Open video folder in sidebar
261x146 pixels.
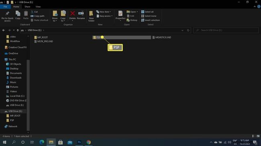click(11, 37)
